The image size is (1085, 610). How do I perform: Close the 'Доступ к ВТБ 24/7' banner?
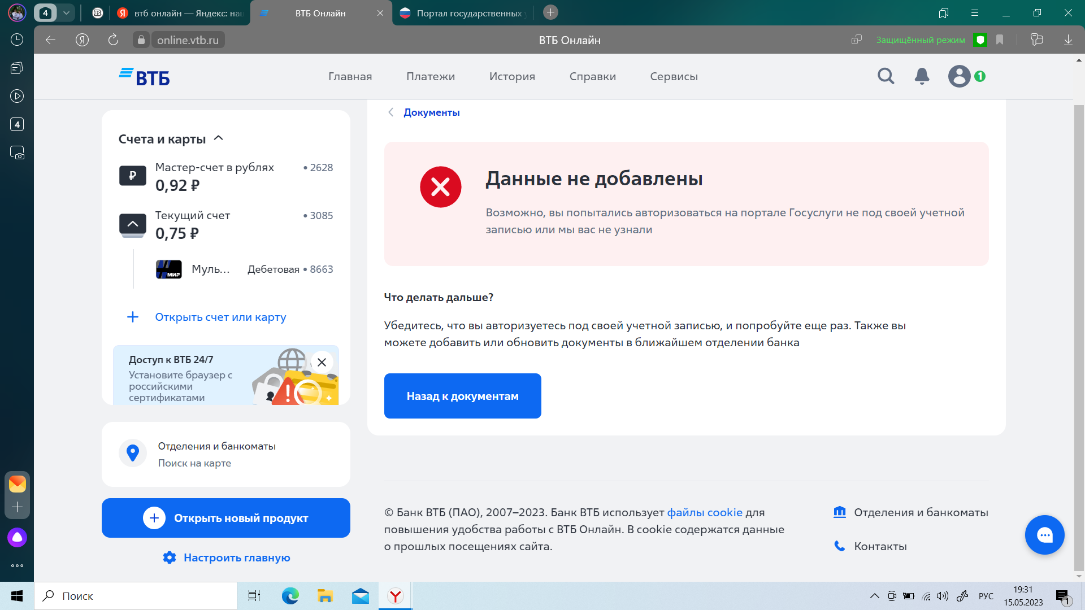[x=322, y=362]
